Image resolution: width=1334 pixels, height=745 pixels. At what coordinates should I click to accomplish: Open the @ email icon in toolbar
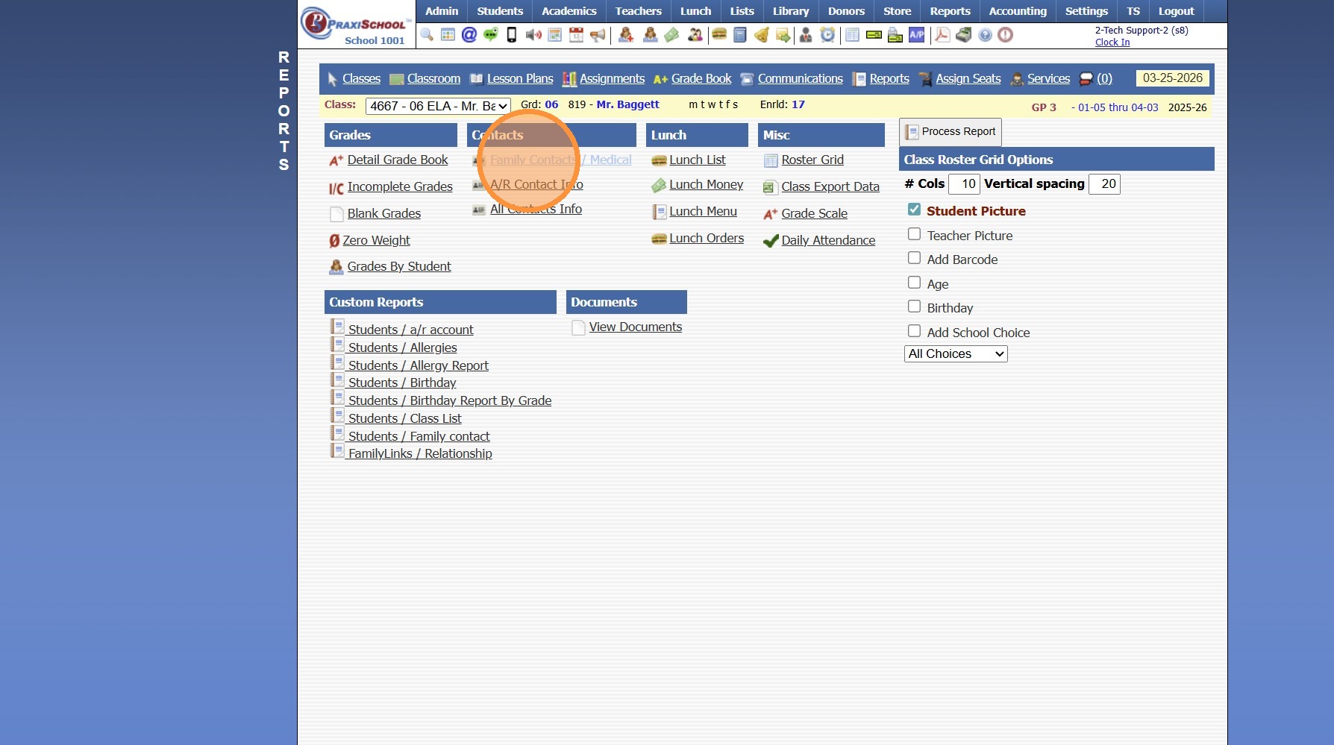(469, 35)
